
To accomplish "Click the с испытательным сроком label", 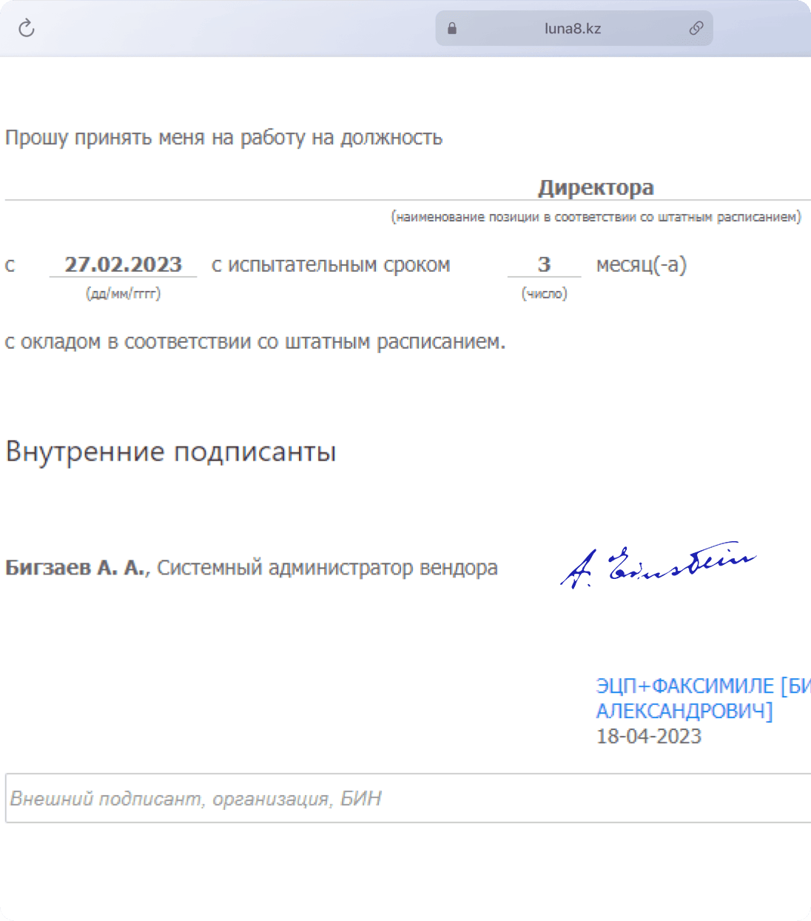I will 331,264.
